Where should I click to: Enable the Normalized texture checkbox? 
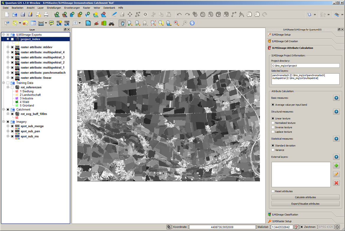[273, 123]
